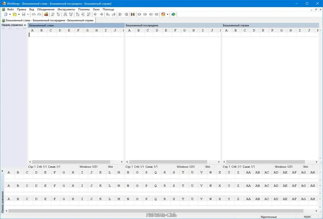The image size is (323, 219).
Task: Go to Previous Conflict toolbar icon
Action: 71,15
